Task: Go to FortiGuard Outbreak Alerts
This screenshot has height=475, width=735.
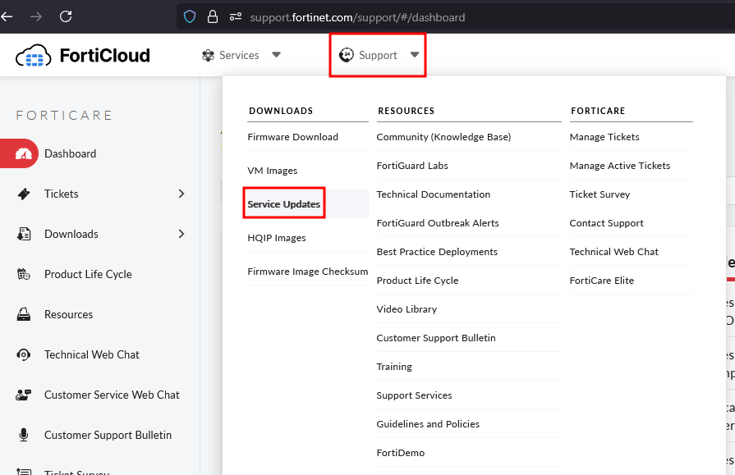Action: coord(438,223)
